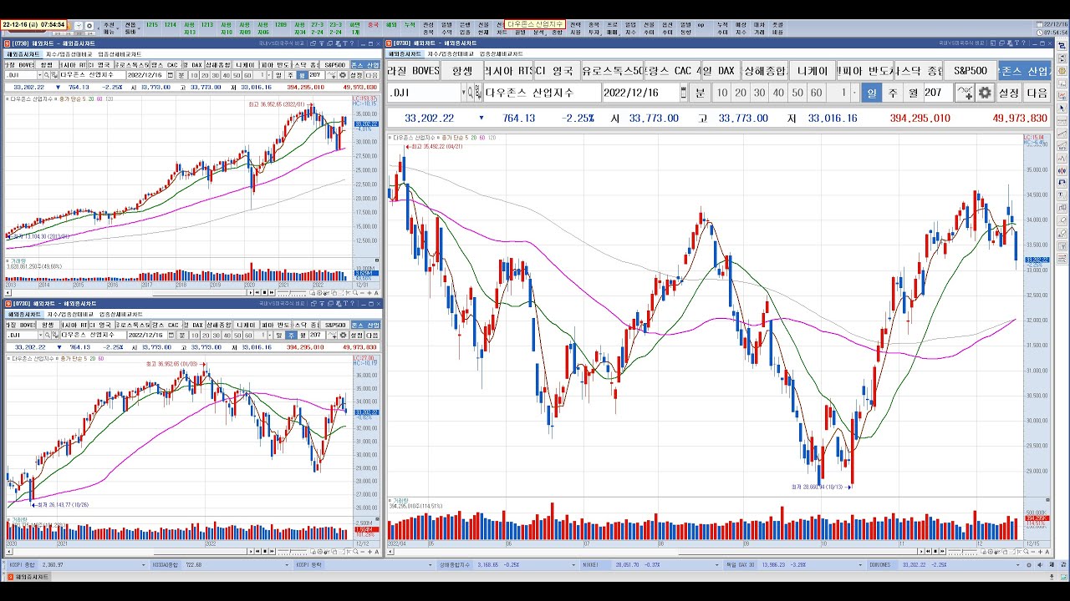The height and width of the screenshot is (601, 1070).
Task: Click the 다음 button in right chart
Action: tap(1037, 92)
